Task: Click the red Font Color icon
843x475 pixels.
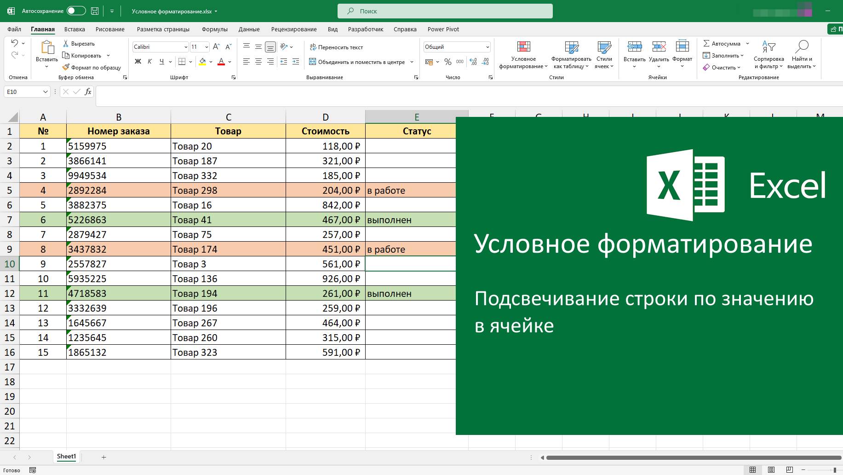Action: click(221, 61)
